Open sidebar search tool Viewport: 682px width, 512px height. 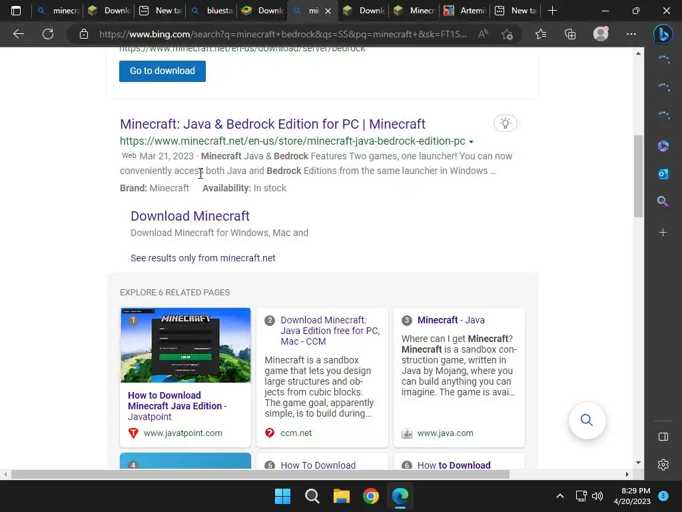663,201
